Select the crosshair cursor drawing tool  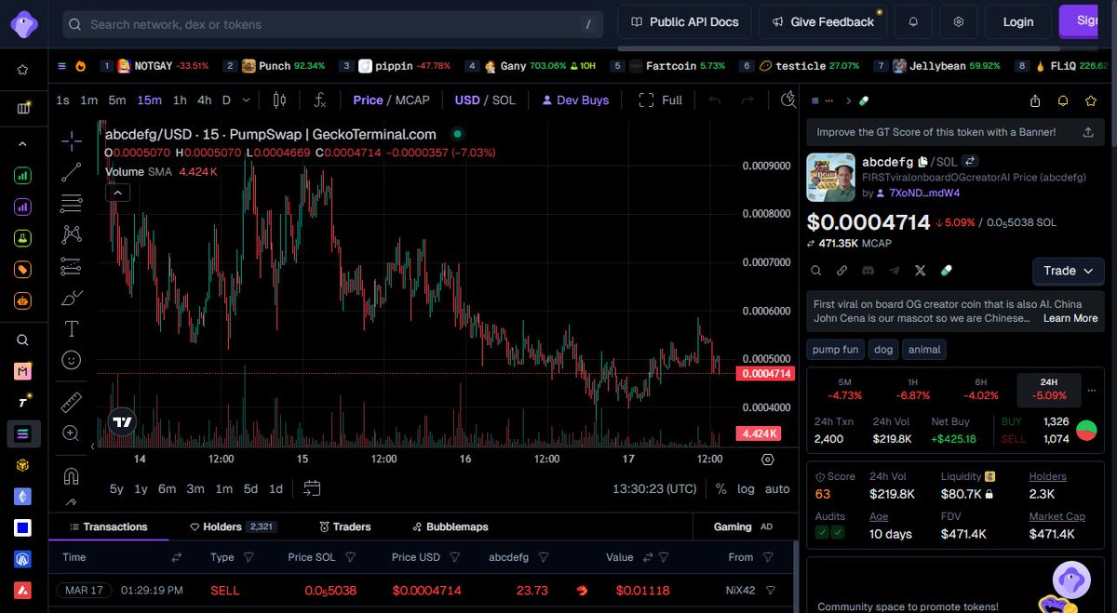pyautogui.click(x=71, y=140)
